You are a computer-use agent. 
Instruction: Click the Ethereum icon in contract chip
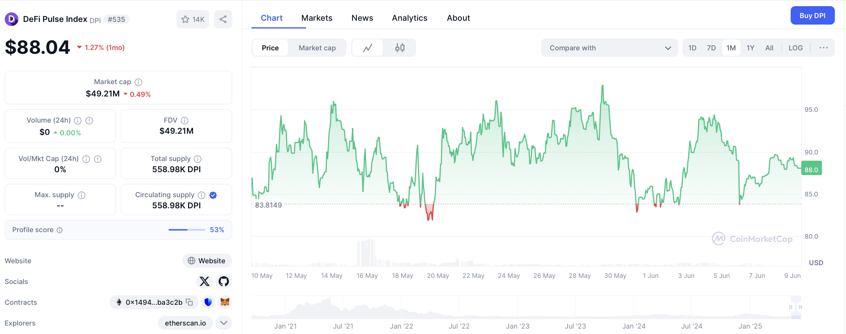[x=119, y=302]
